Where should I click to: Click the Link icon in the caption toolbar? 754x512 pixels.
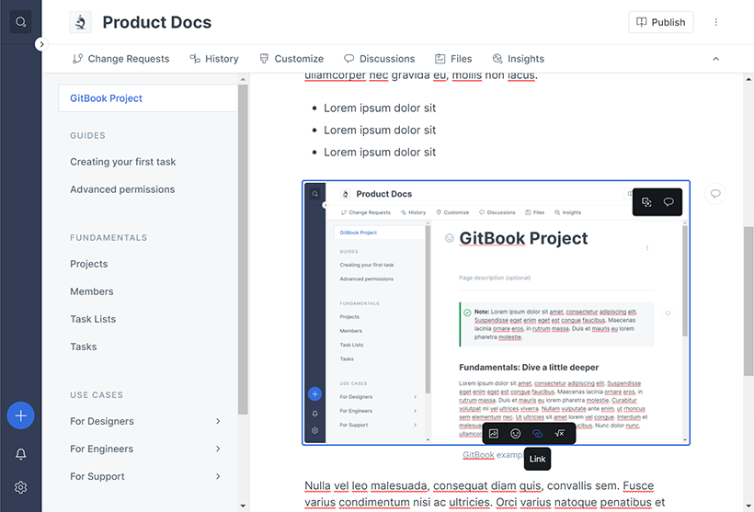538,434
